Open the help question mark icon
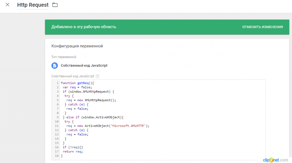Image resolution: width=292 pixels, height=163 pixels. click(x=98, y=76)
